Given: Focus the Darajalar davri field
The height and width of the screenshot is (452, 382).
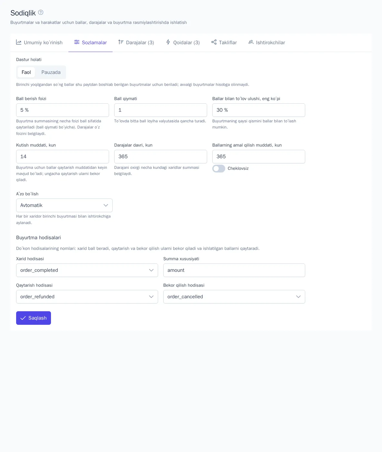Looking at the screenshot, I should (161, 157).
